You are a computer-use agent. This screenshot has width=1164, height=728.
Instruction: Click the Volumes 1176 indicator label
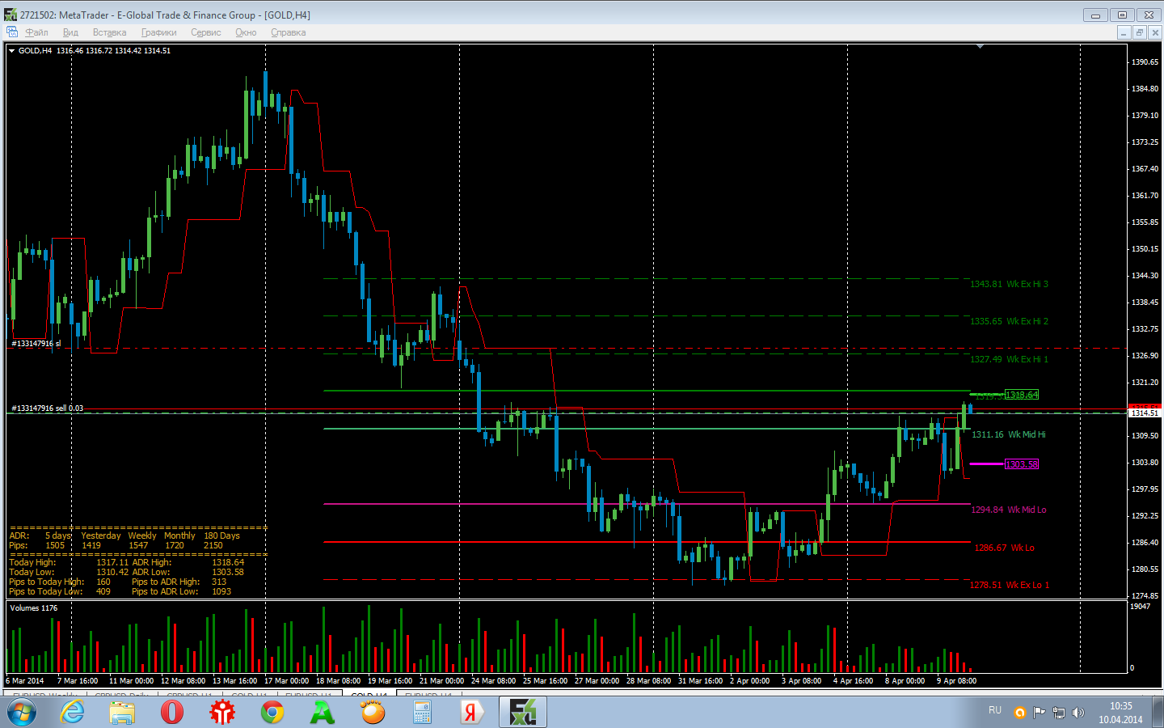coord(34,608)
